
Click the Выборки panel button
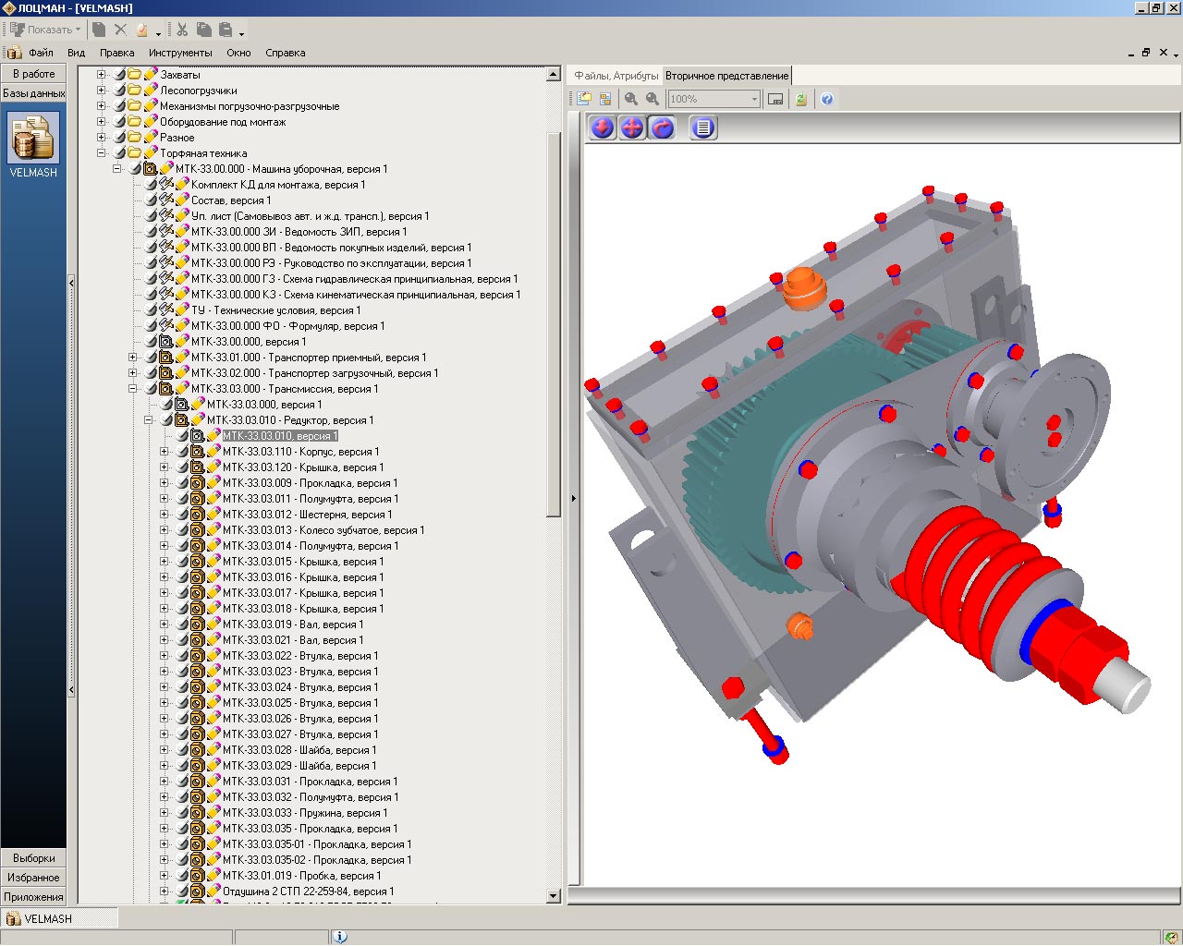pos(33,858)
